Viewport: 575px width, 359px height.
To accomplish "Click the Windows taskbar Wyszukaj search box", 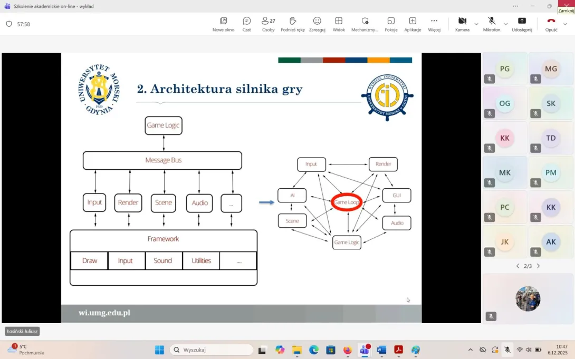I will (x=212, y=350).
